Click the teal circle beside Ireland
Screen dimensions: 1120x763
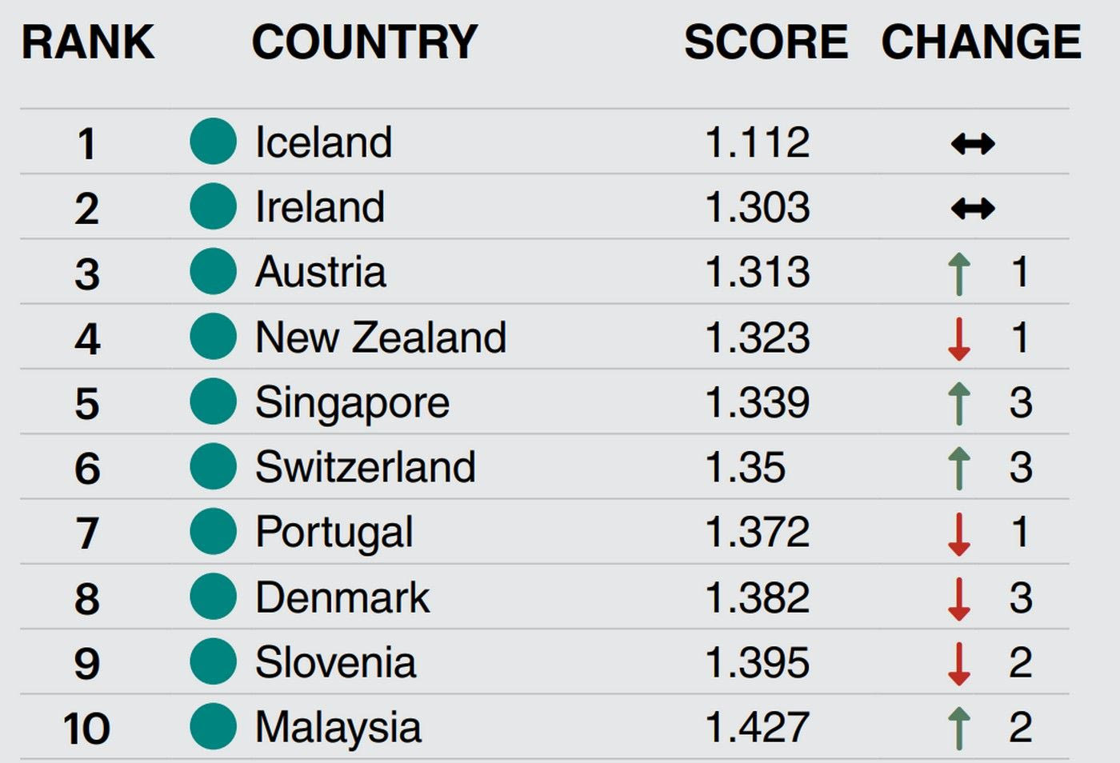[x=213, y=206]
